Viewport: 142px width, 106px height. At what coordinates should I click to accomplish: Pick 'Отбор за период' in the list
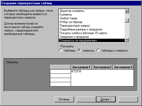click(92, 22)
